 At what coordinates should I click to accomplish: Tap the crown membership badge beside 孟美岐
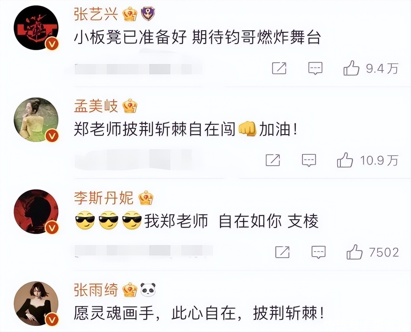click(130, 106)
